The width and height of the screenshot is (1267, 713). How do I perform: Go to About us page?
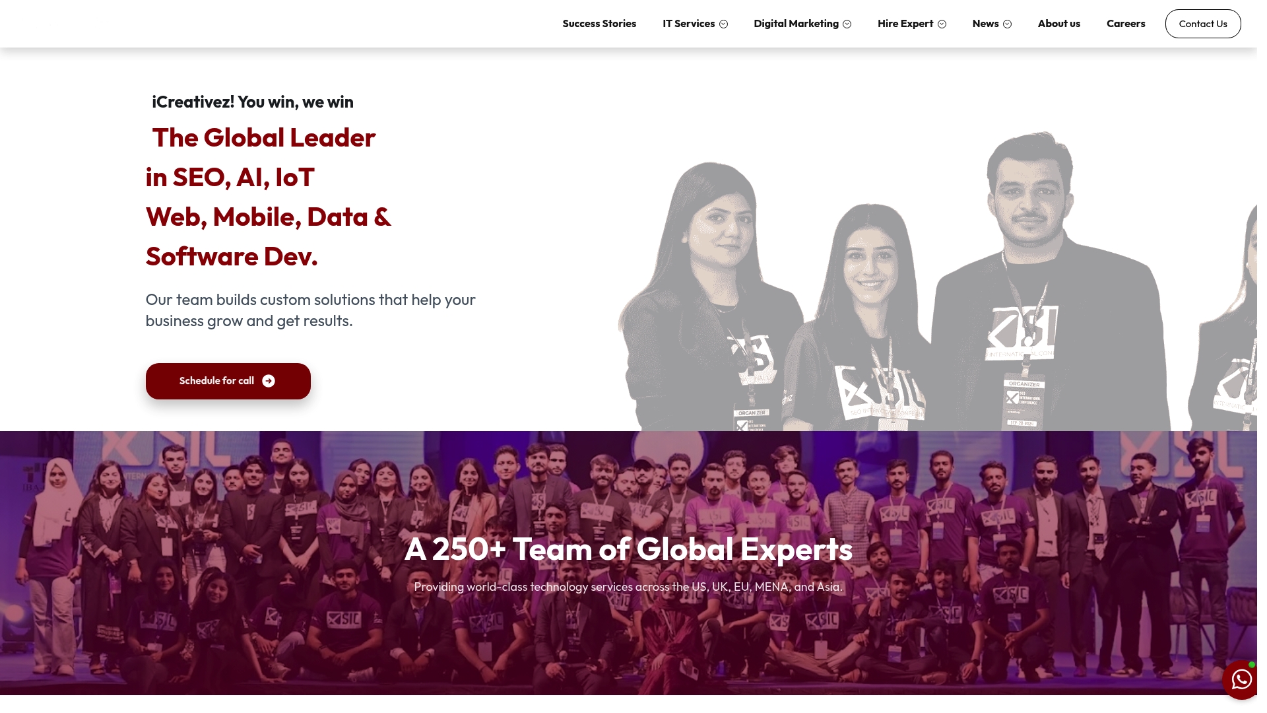1058,24
